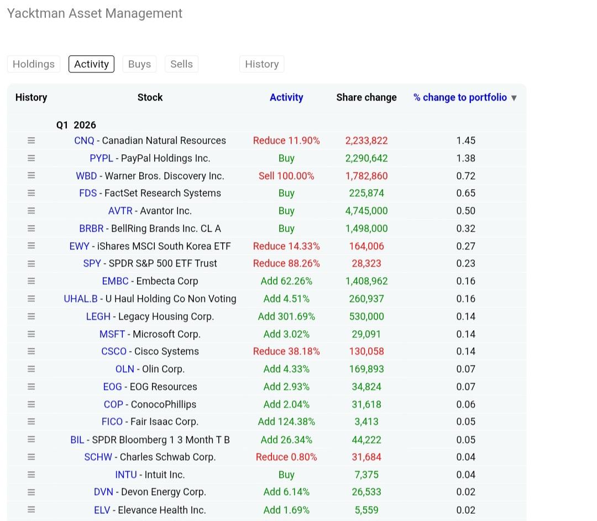Open history icon for CNQ row
The height and width of the screenshot is (521, 597).
point(31,140)
